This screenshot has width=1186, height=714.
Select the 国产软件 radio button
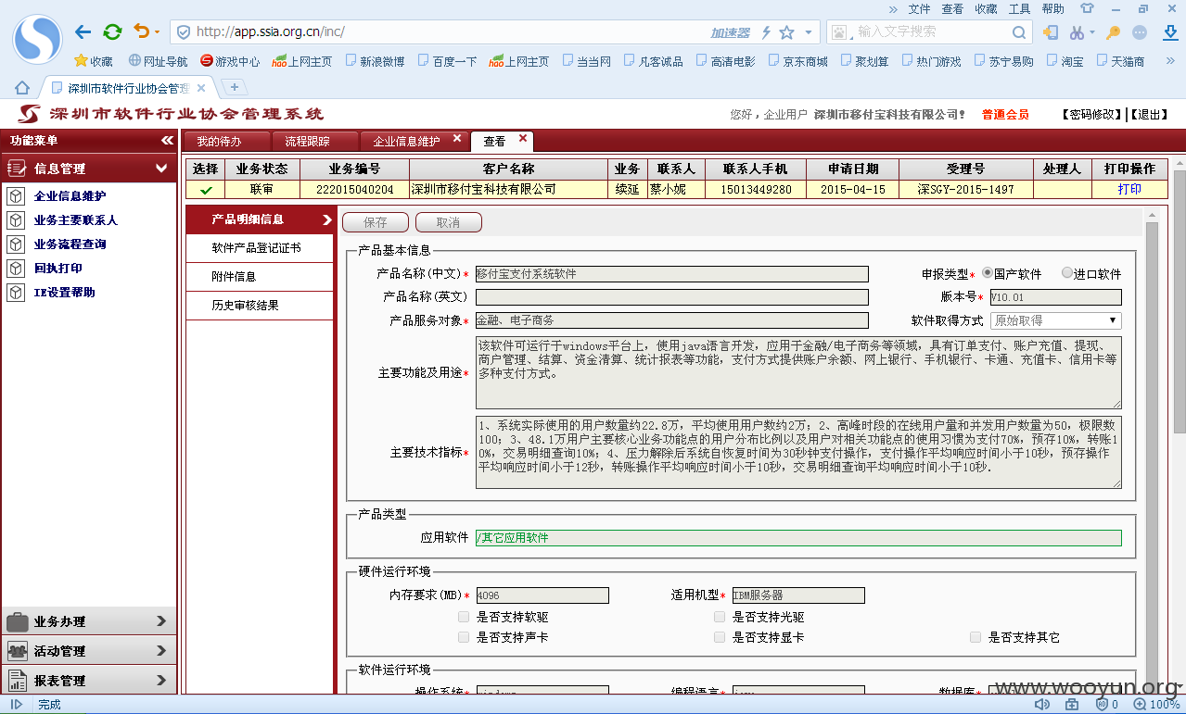(987, 273)
